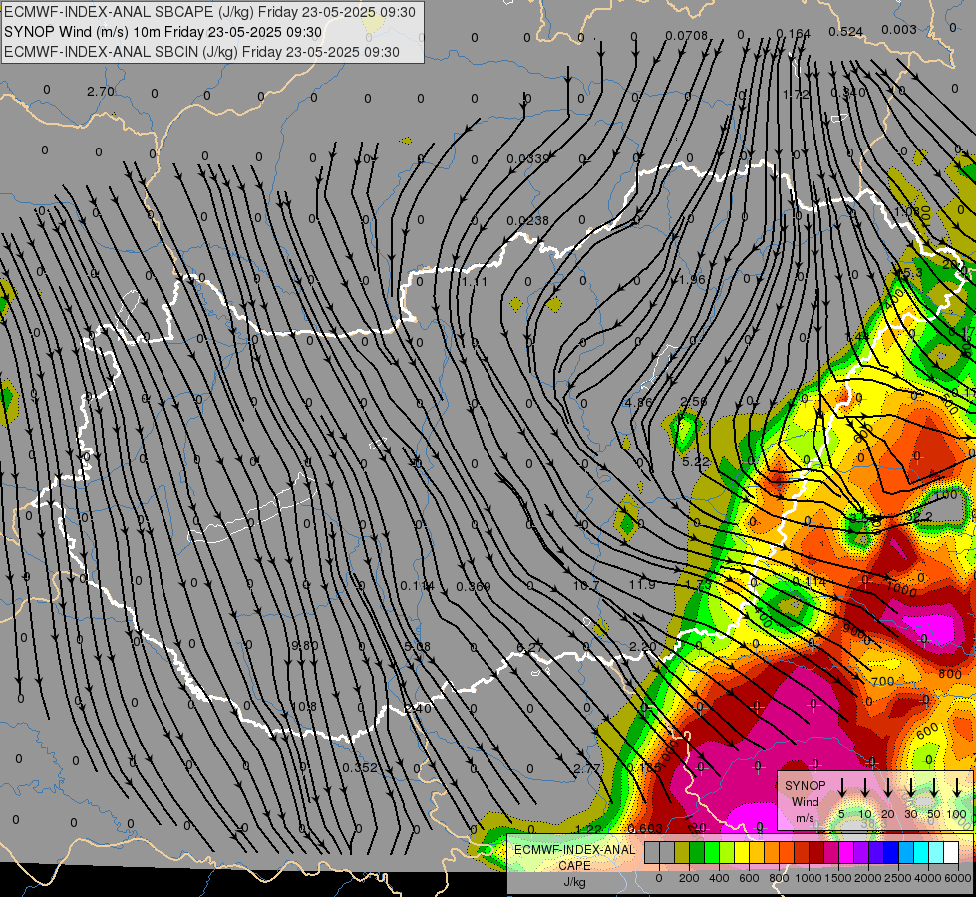976x897 pixels.
Task: Click the 2.40 value on the map
Action: click(x=417, y=708)
